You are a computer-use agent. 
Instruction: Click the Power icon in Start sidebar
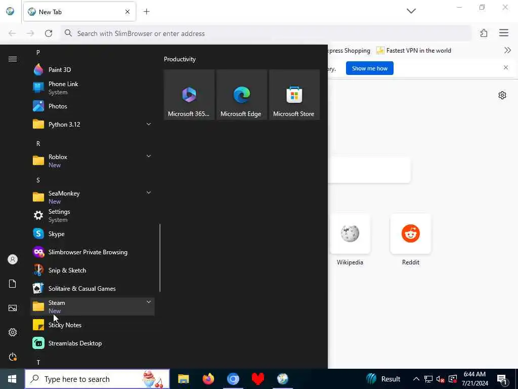click(x=13, y=357)
